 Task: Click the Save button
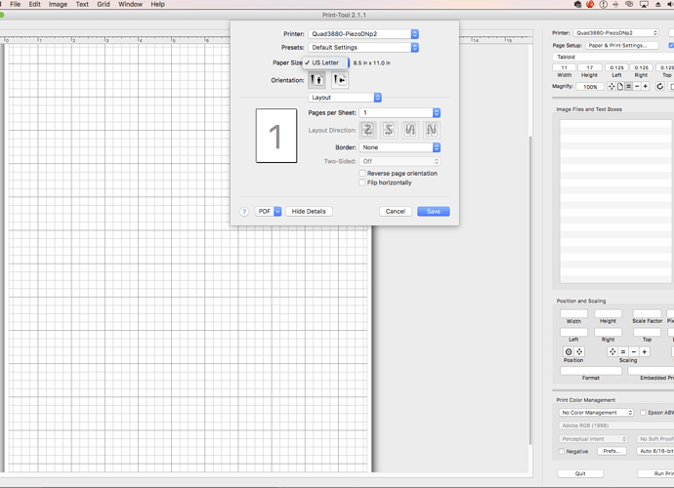point(434,212)
